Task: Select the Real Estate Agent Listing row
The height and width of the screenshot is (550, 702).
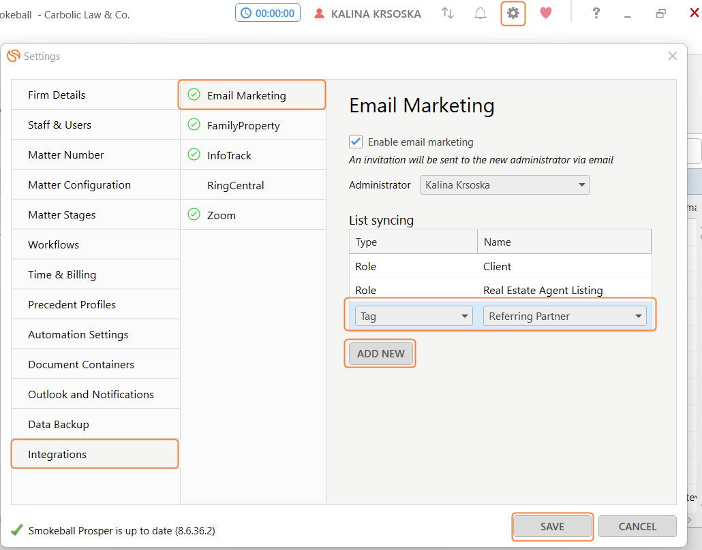Action: tap(500, 290)
